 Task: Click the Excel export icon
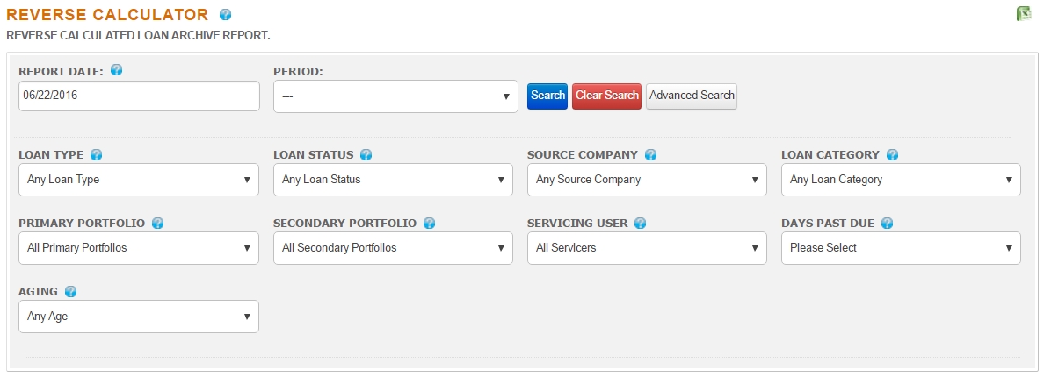1024,13
